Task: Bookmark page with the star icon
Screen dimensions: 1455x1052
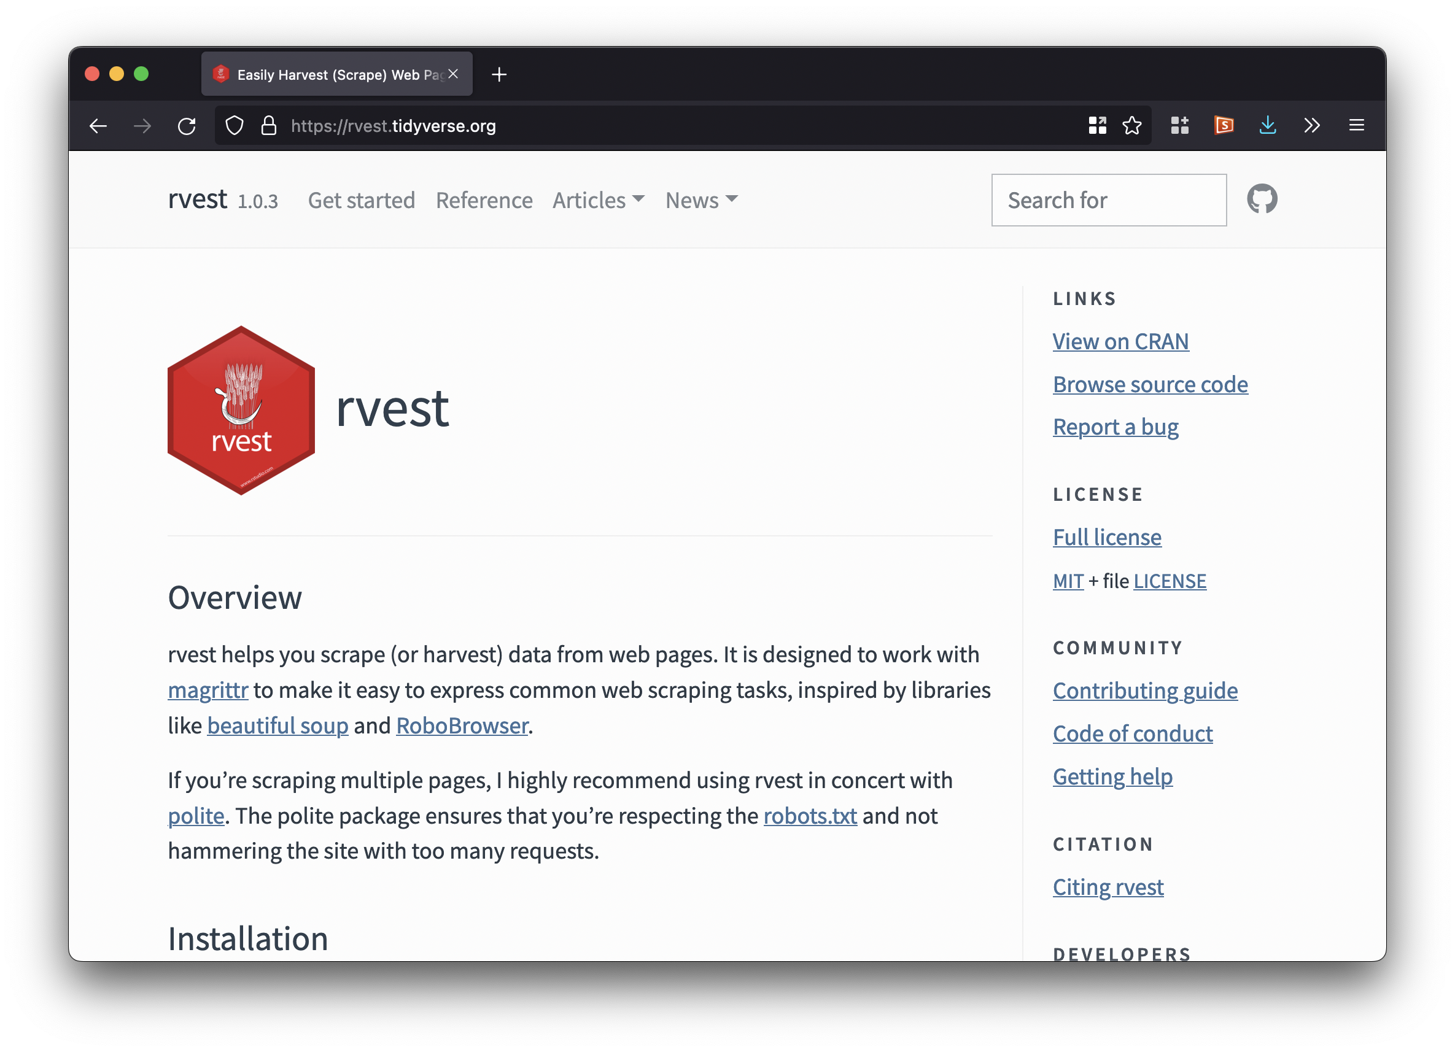Action: pyautogui.click(x=1131, y=125)
